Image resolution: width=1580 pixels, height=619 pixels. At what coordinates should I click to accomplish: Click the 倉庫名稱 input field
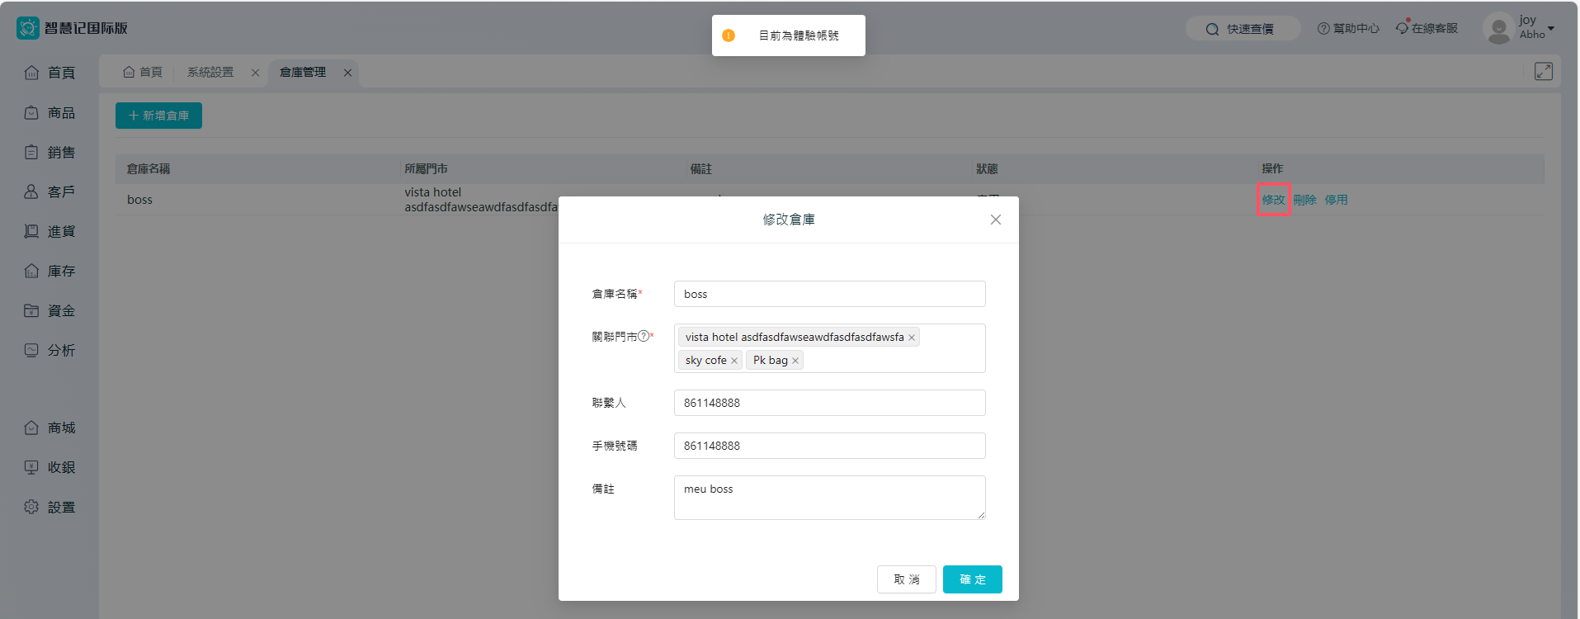coord(829,294)
